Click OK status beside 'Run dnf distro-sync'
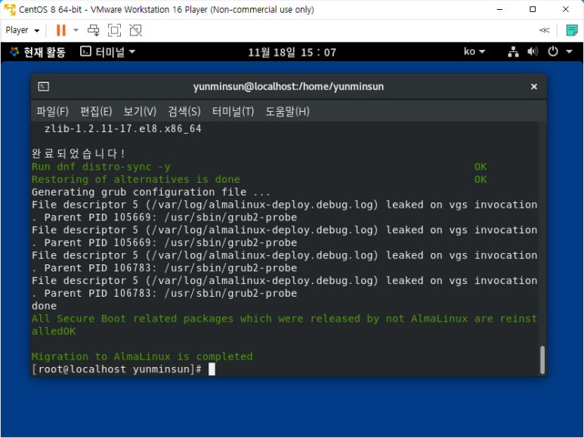584x438 pixels. click(480, 167)
